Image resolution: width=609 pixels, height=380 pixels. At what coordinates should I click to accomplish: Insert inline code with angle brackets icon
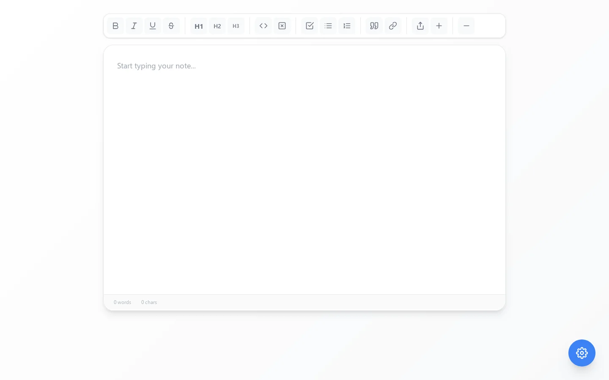263,26
